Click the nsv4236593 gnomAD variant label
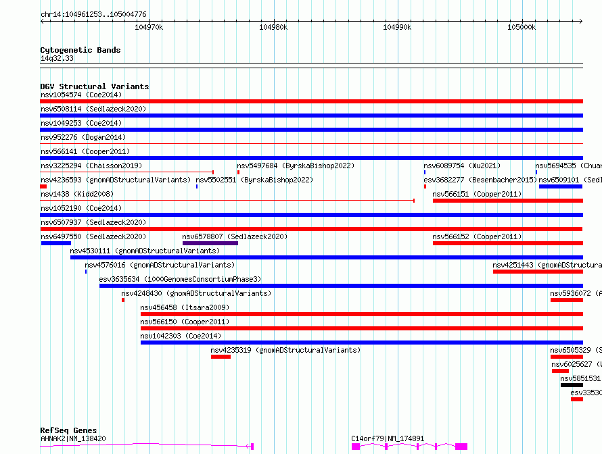This screenshot has height=454, width=602. 116,180
